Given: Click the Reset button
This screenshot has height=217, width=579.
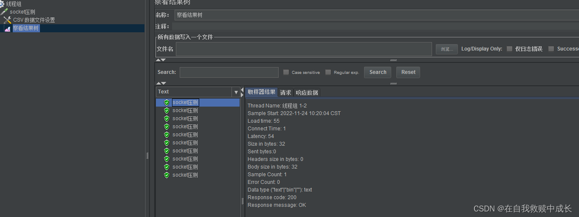Looking at the screenshot, I should pos(408,72).
